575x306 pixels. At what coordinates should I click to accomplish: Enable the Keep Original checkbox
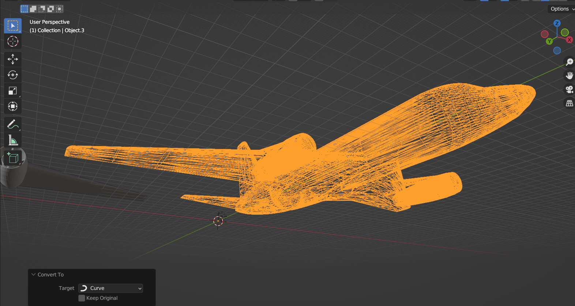pos(82,298)
